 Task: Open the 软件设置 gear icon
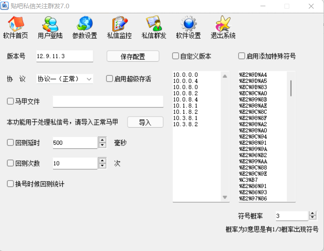[189, 28]
